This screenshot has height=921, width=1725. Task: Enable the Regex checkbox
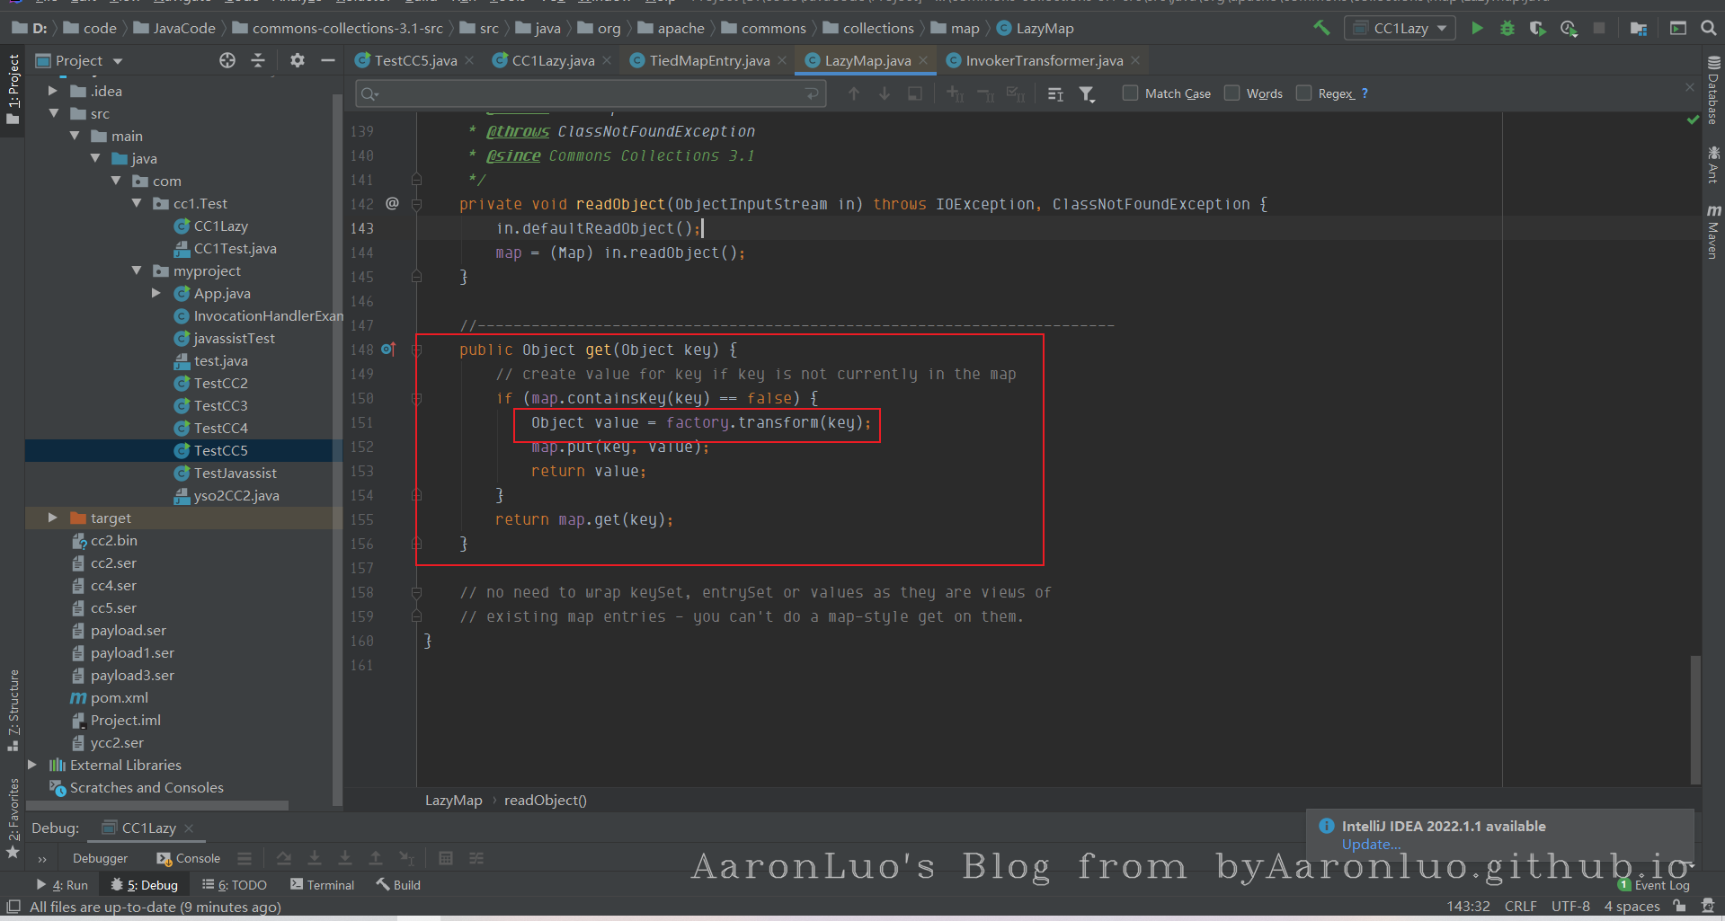[x=1304, y=93]
